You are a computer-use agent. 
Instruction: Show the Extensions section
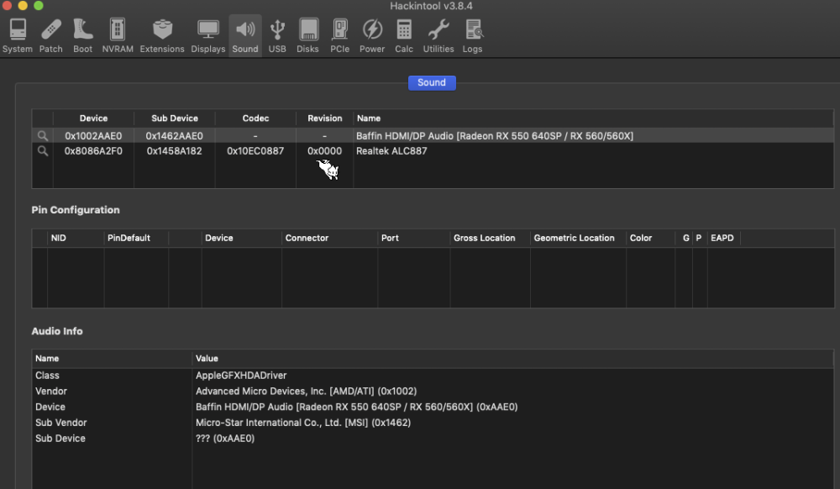tap(162, 36)
